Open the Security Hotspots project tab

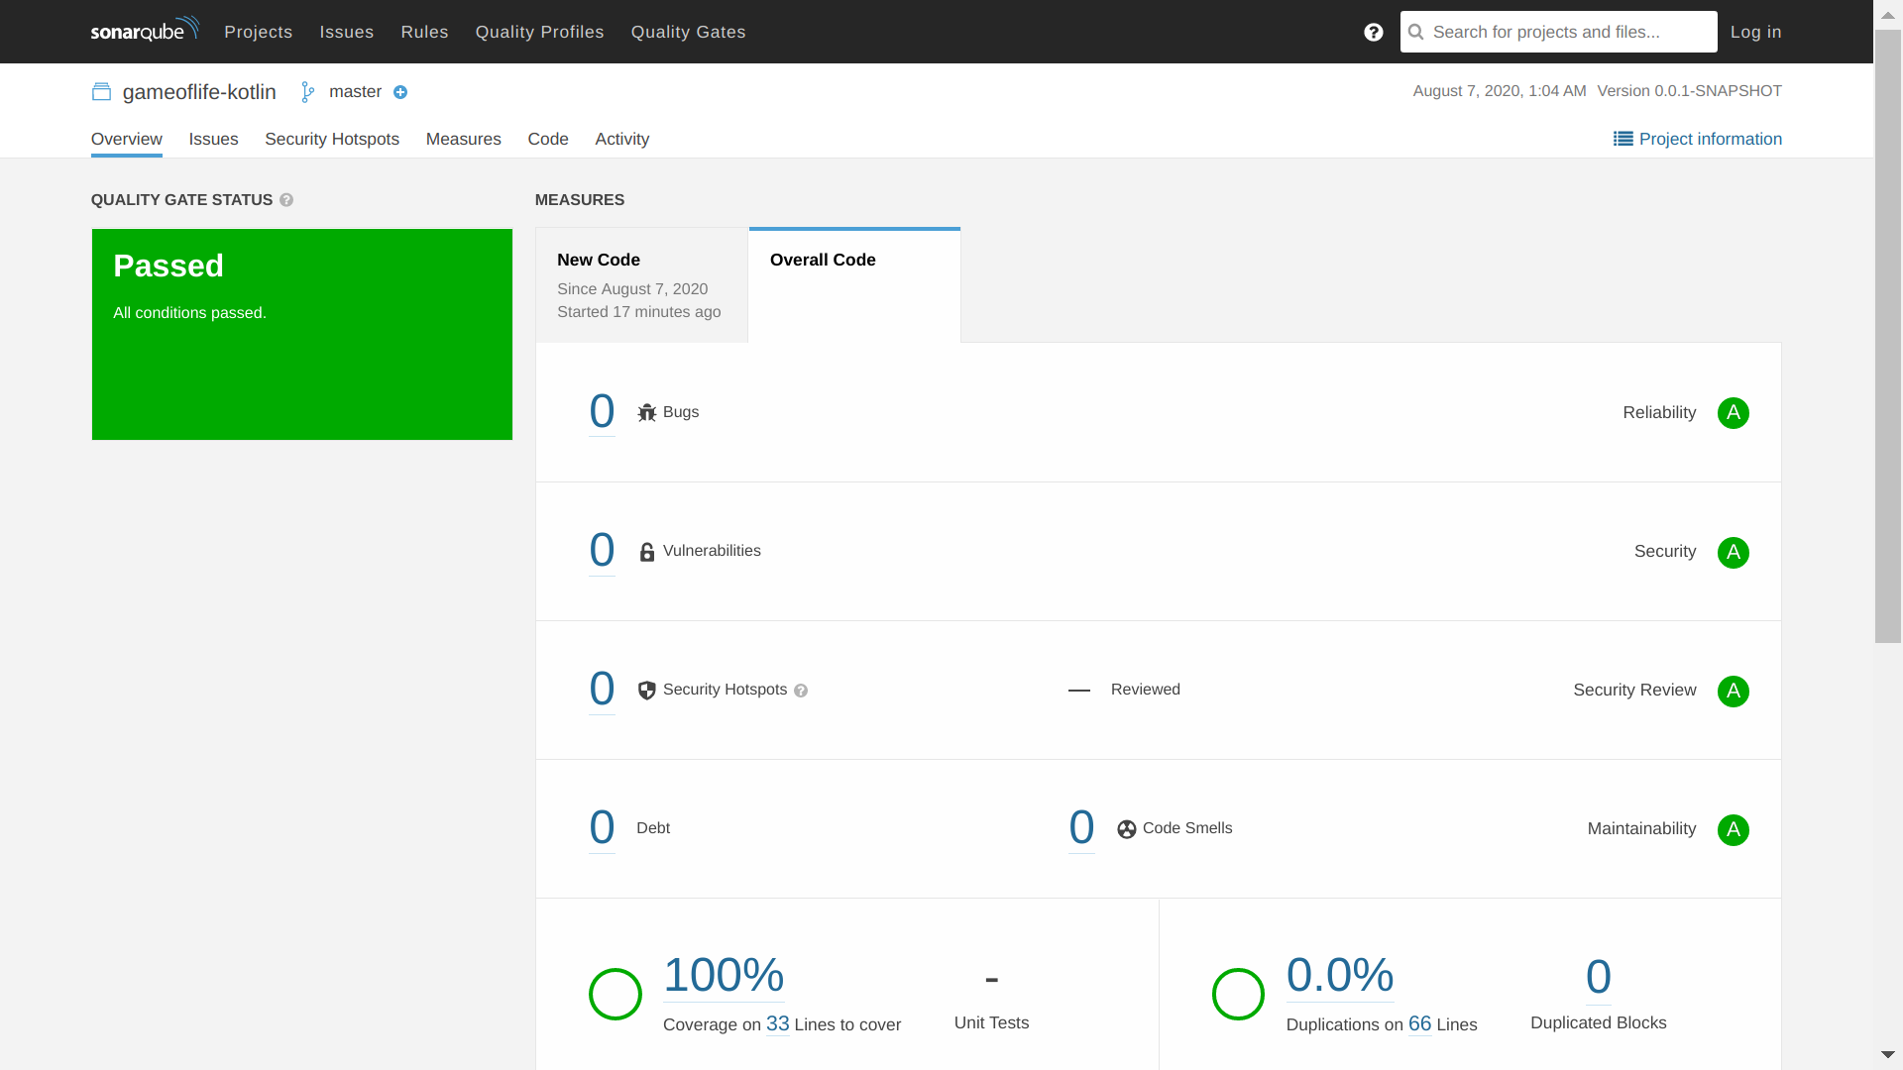click(331, 140)
